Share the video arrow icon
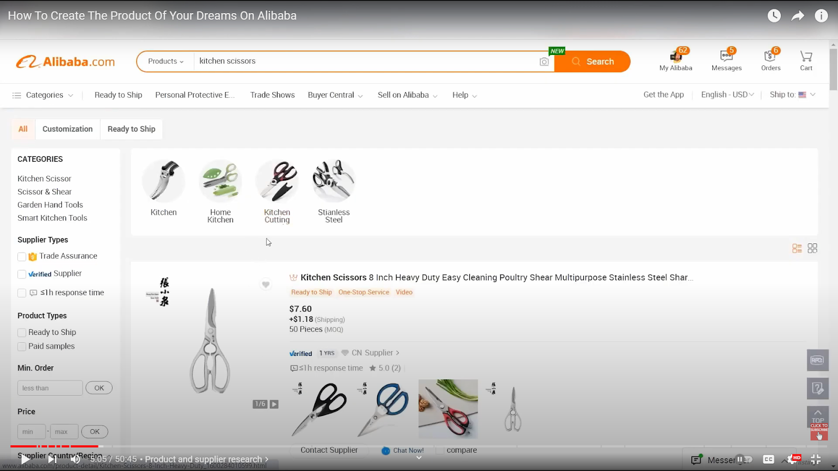 (798, 16)
